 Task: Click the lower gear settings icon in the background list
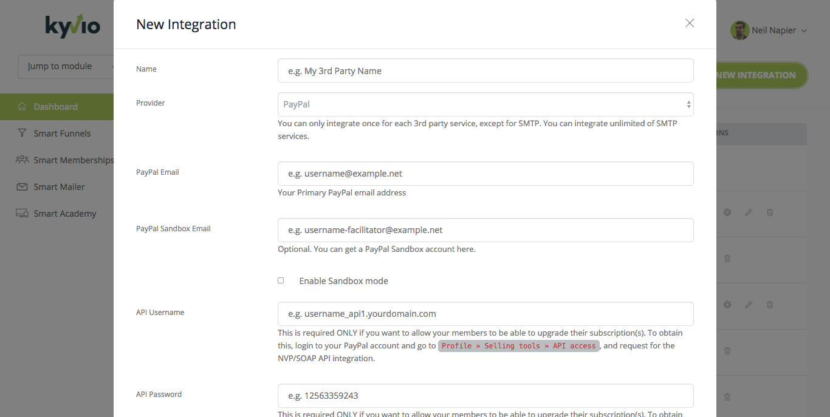pyautogui.click(x=727, y=305)
